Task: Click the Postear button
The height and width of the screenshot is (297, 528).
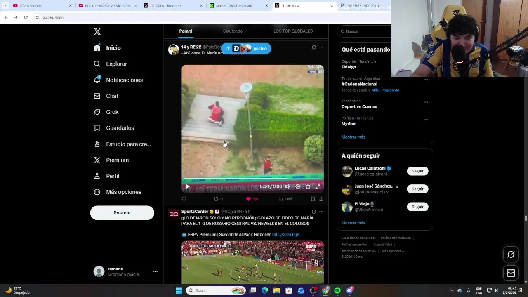Action: pyautogui.click(x=122, y=213)
